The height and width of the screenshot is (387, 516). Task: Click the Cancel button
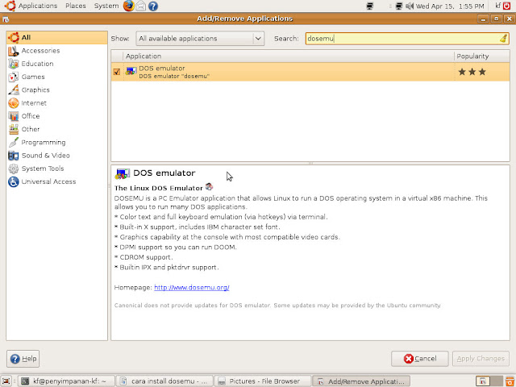(x=419, y=358)
